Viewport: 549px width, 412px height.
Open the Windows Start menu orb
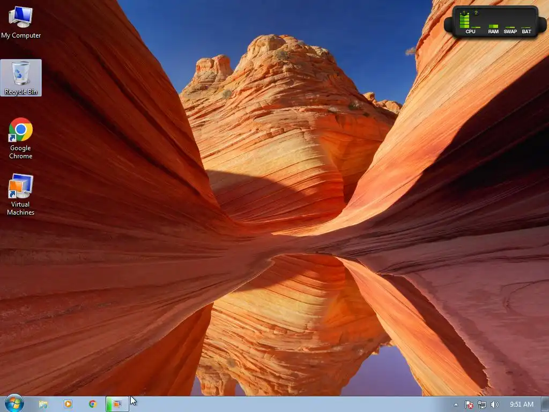tap(14, 403)
